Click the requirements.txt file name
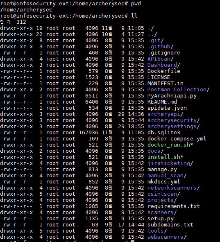Image resolution: width=220 pixels, height=242 pixels. (x=174, y=206)
